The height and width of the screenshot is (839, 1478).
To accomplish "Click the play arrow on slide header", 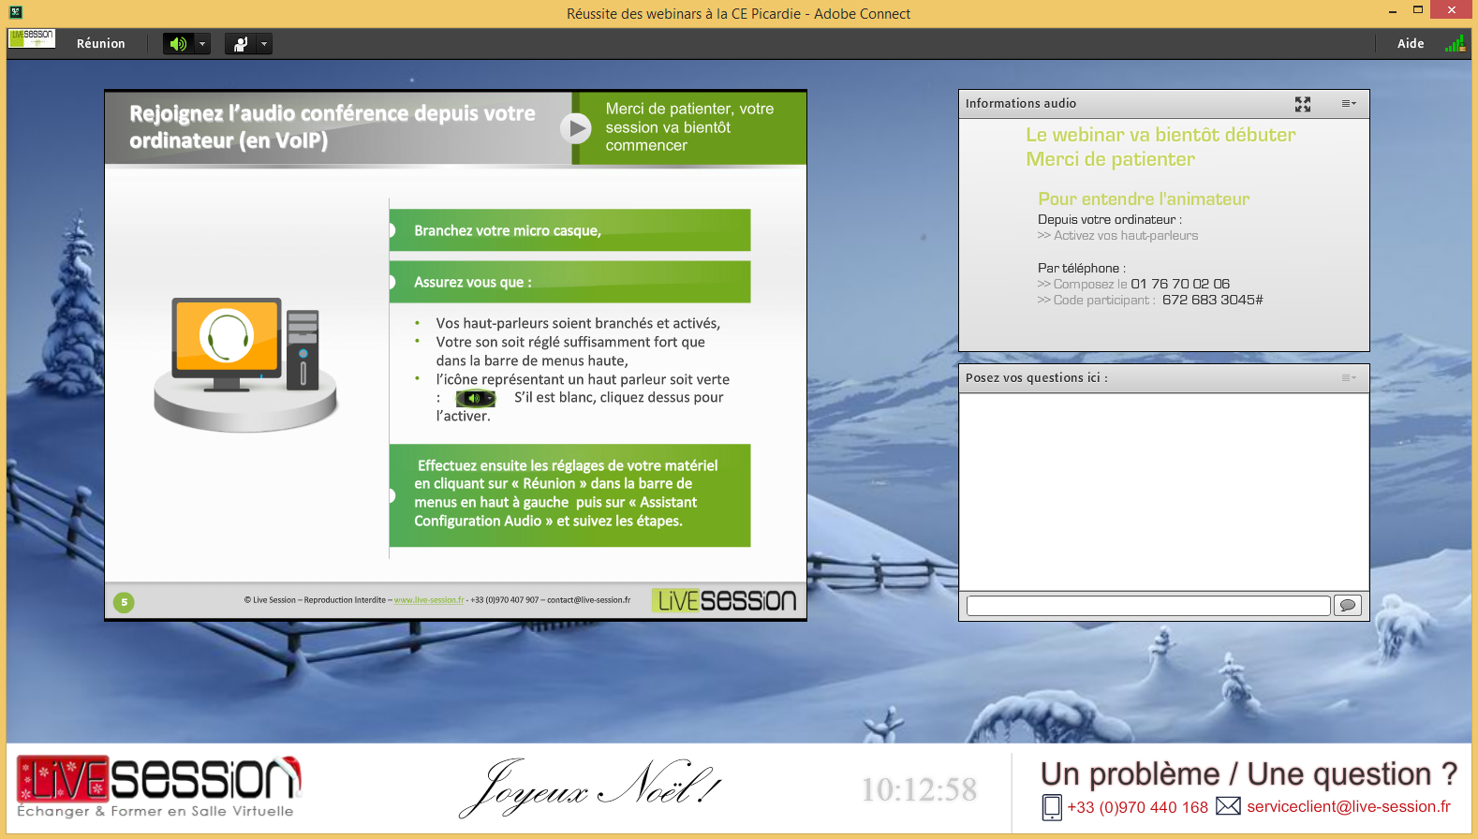I will (576, 128).
